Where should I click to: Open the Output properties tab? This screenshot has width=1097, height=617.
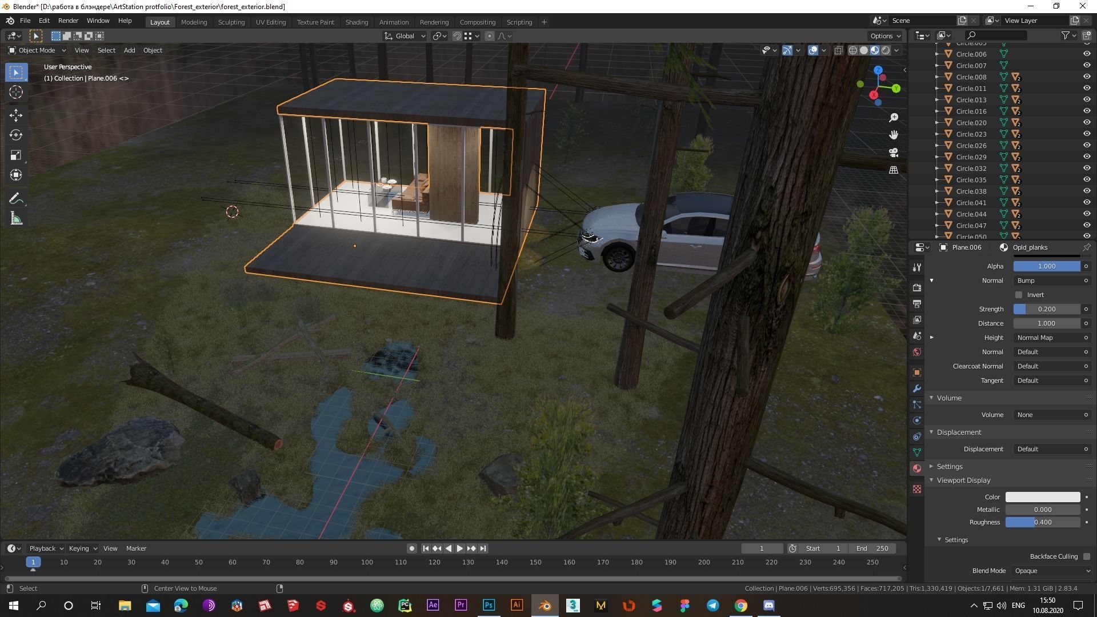(x=917, y=304)
